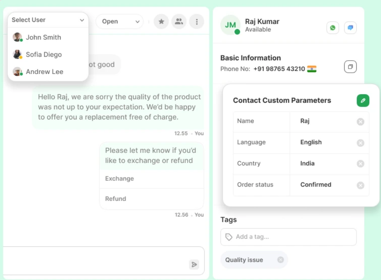Copy the phone number with copy icon

pyautogui.click(x=350, y=67)
